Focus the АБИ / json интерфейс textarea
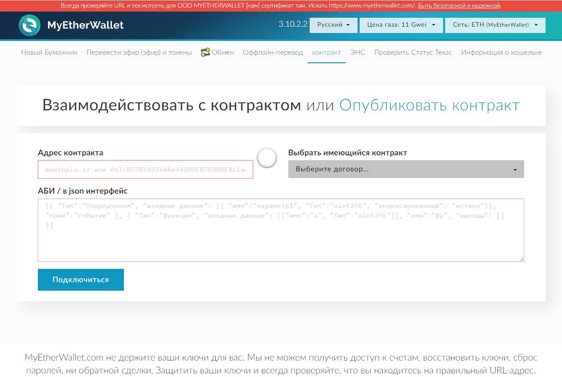The image size is (562, 377). [281, 230]
